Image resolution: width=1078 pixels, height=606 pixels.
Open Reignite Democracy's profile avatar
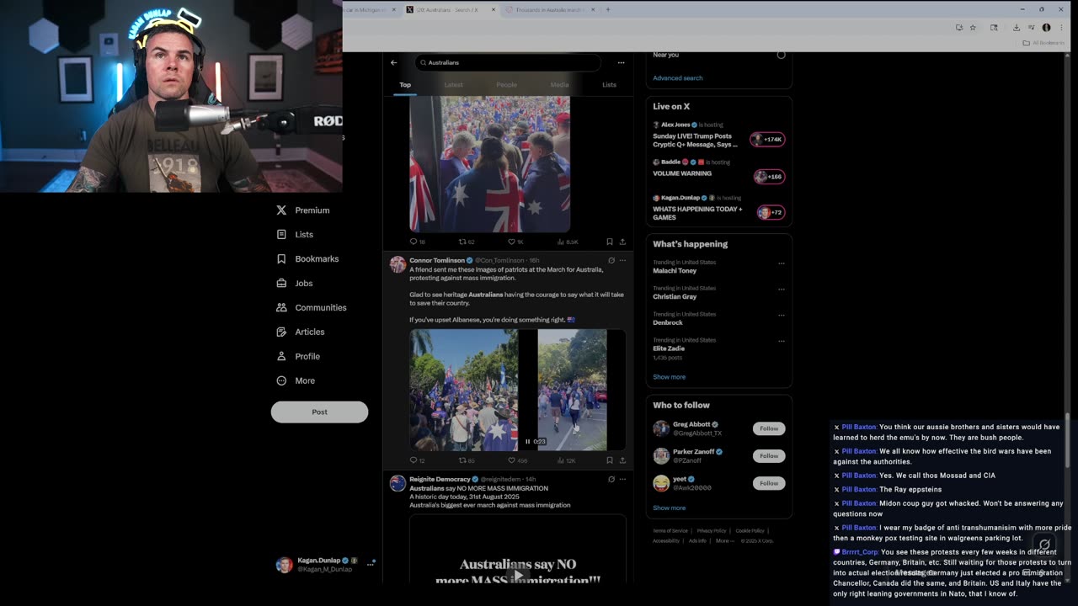[x=398, y=483]
